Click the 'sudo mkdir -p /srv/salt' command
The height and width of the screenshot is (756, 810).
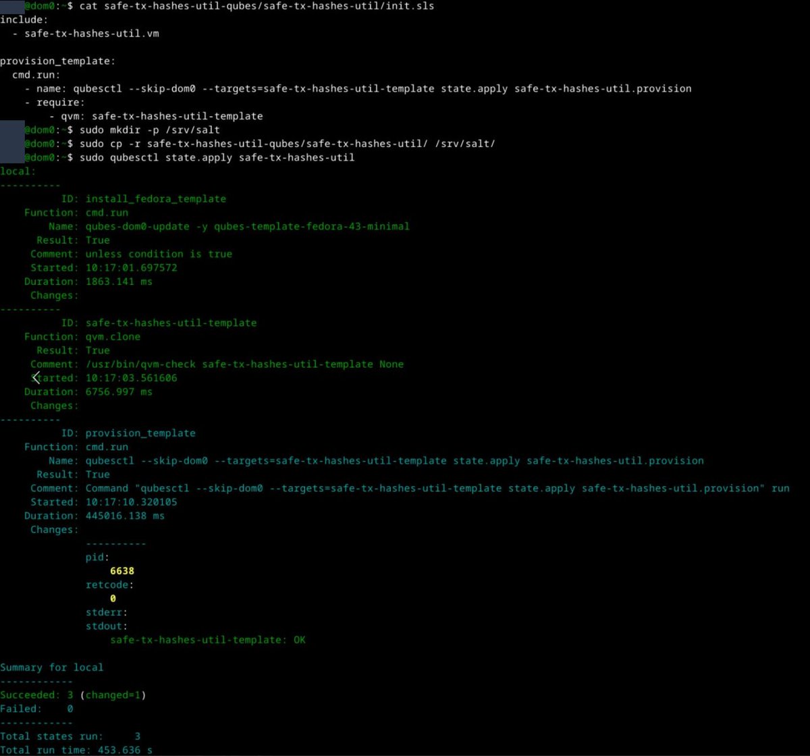click(150, 130)
